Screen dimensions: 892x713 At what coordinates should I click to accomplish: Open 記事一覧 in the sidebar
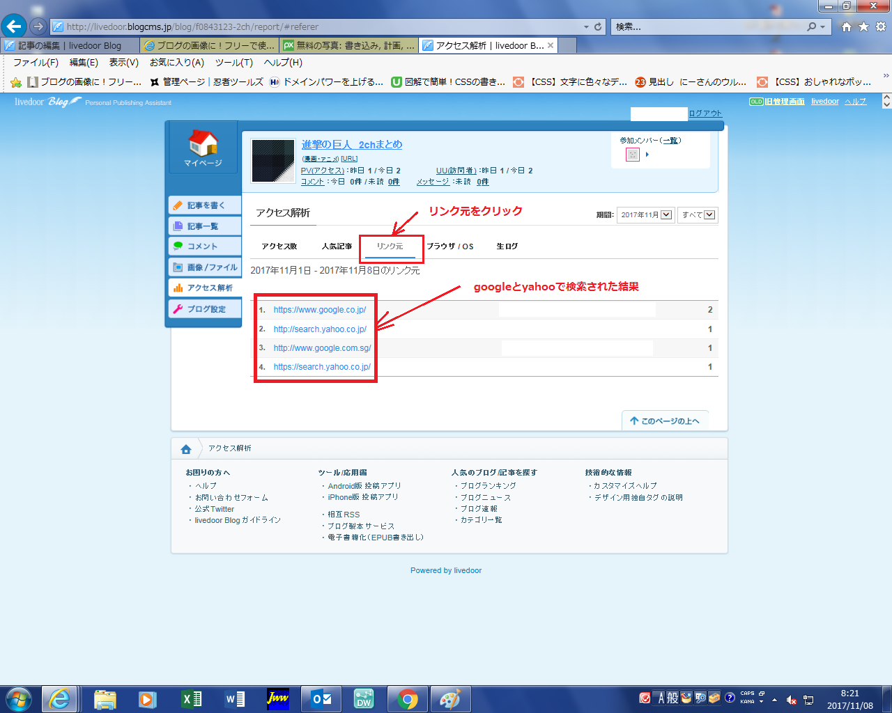(x=205, y=226)
